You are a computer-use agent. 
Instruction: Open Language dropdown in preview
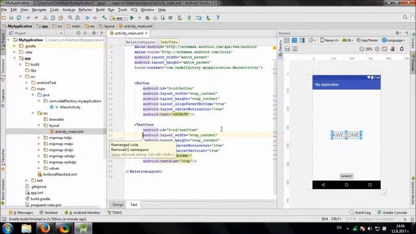point(393,40)
